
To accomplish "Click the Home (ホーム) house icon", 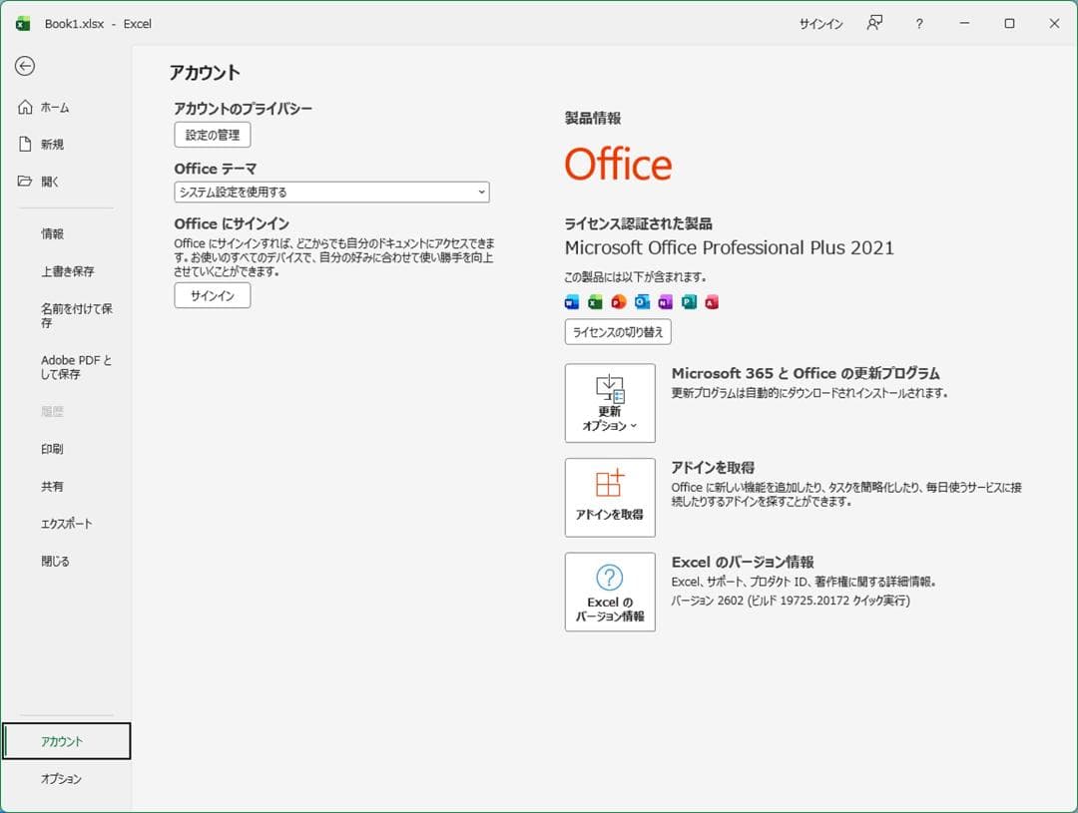I will click(25, 107).
